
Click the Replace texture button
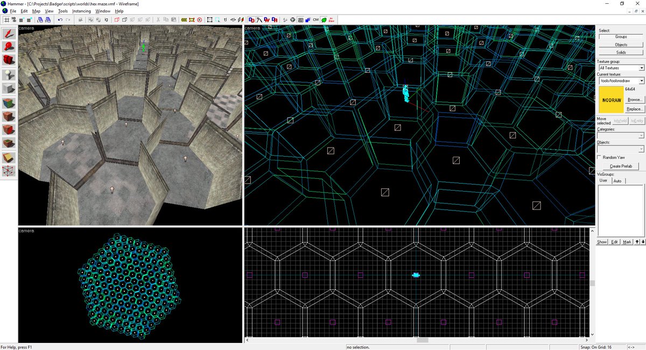coord(635,109)
